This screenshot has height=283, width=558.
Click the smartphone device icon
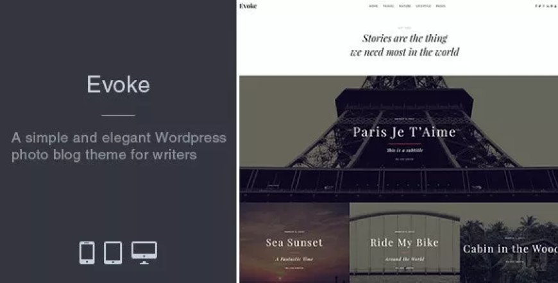(x=87, y=253)
